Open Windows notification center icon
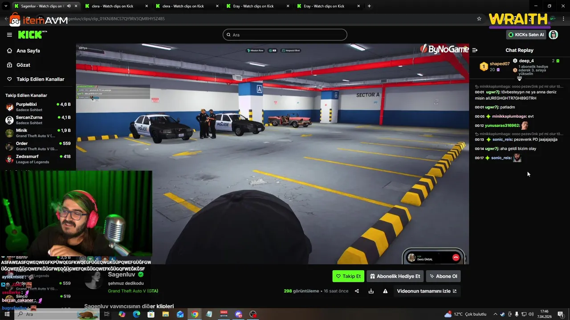570x320 pixels. [x=561, y=314]
